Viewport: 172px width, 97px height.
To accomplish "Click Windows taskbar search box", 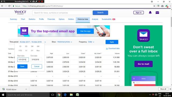I will tap(28, 95).
